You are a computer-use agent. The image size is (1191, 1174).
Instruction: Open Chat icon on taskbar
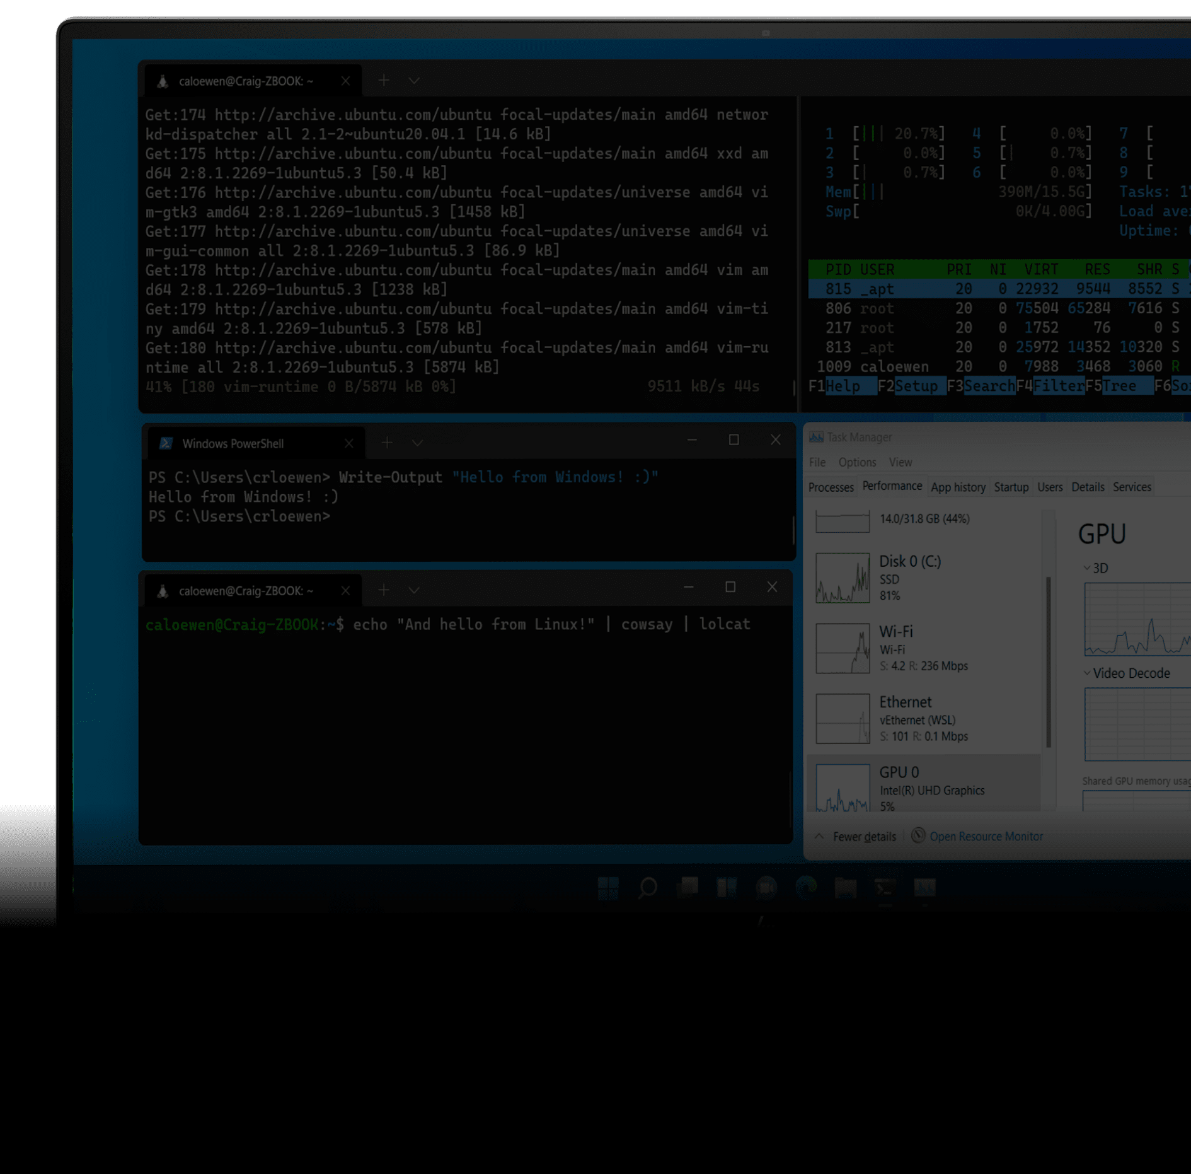(x=766, y=888)
